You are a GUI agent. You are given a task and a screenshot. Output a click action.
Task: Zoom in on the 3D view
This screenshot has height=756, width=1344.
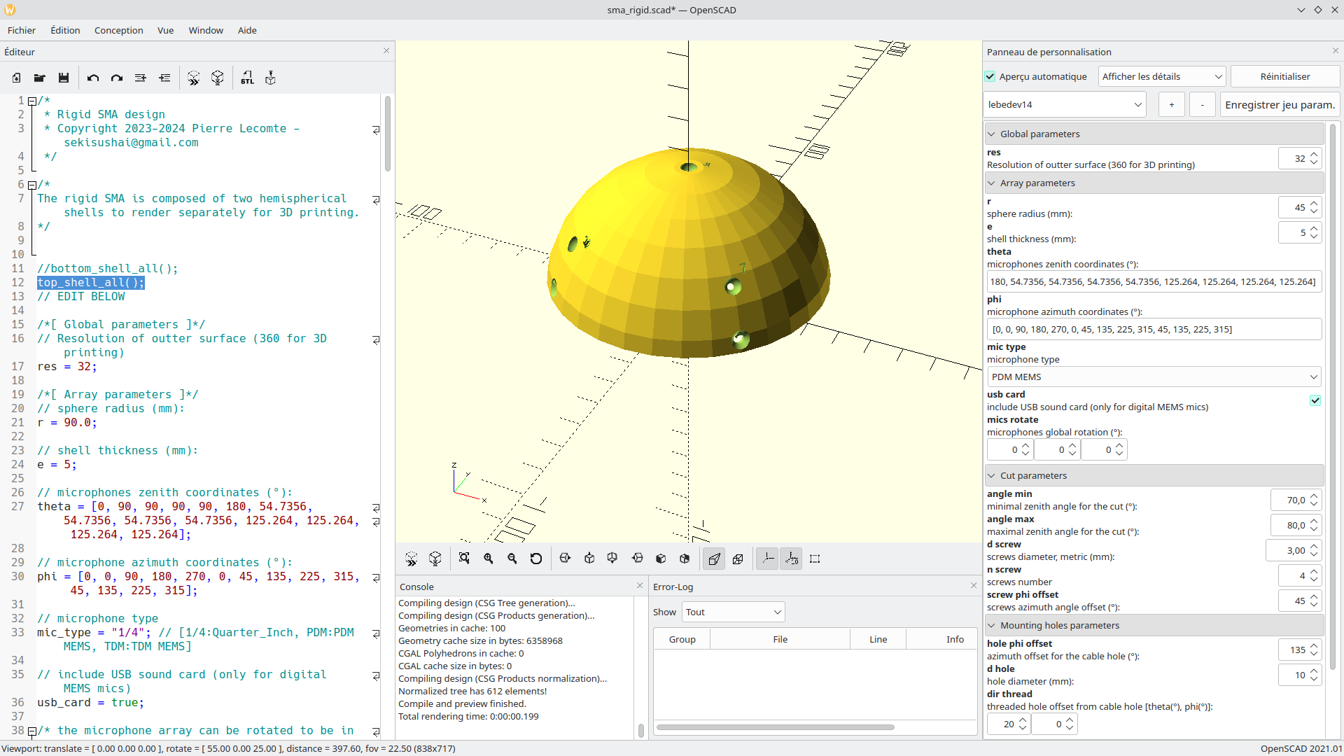[489, 559]
